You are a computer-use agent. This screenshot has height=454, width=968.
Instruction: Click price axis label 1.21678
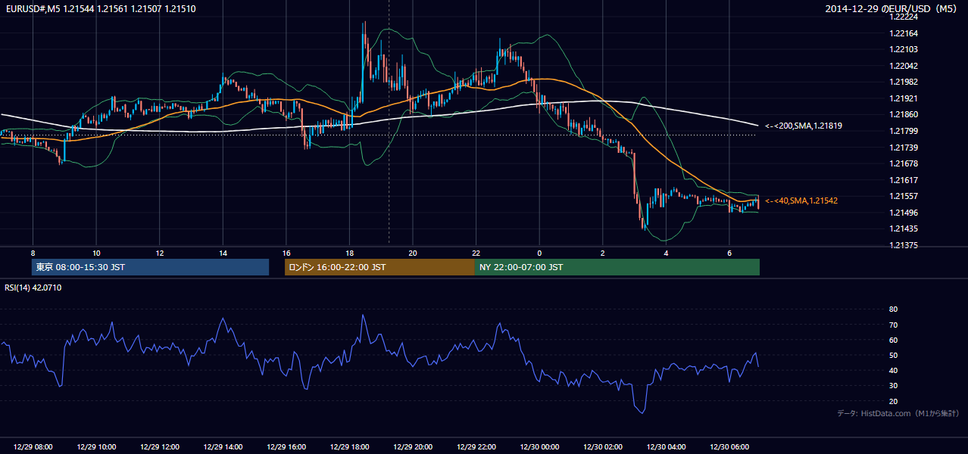point(903,163)
